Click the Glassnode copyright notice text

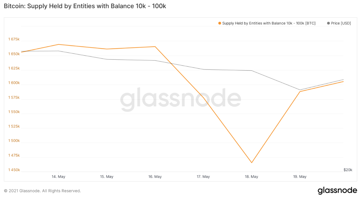pos(42,191)
